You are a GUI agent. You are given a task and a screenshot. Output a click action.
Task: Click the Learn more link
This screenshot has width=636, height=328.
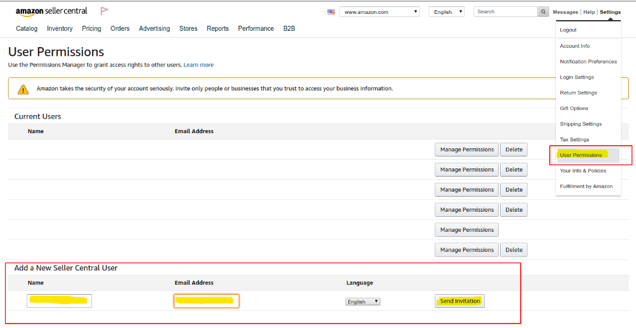[198, 65]
